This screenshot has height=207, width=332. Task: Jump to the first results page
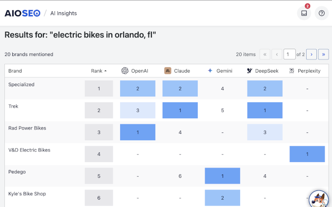point(265,55)
